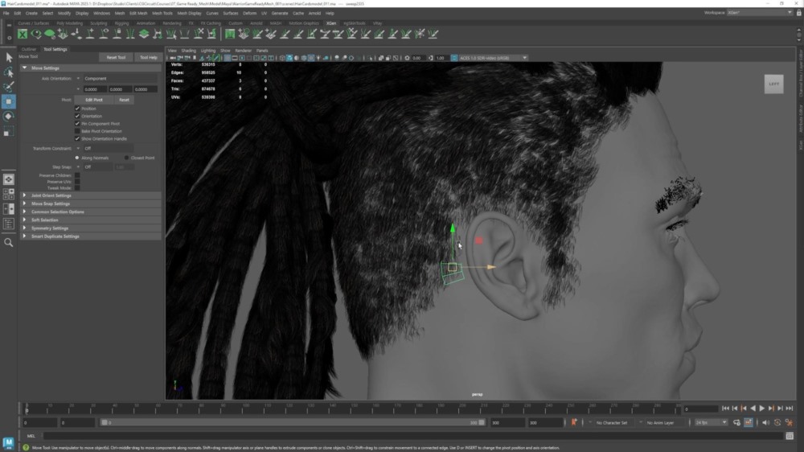The width and height of the screenshot is (804, 452).
Task: Open the Workspace XGen dropdown
Action: tap(760, 12)
